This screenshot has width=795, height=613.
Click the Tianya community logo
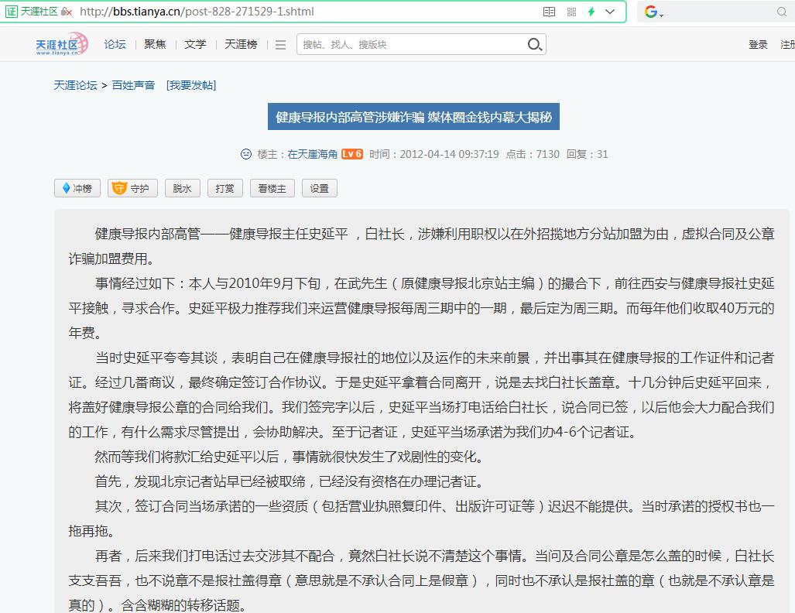pos(62,45)
